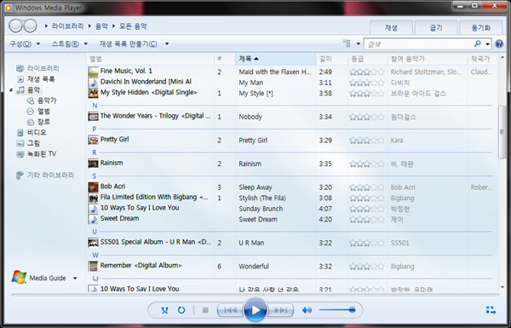Skip to next track button
This screenshot has height=328, width=511.
pos(280,310)
